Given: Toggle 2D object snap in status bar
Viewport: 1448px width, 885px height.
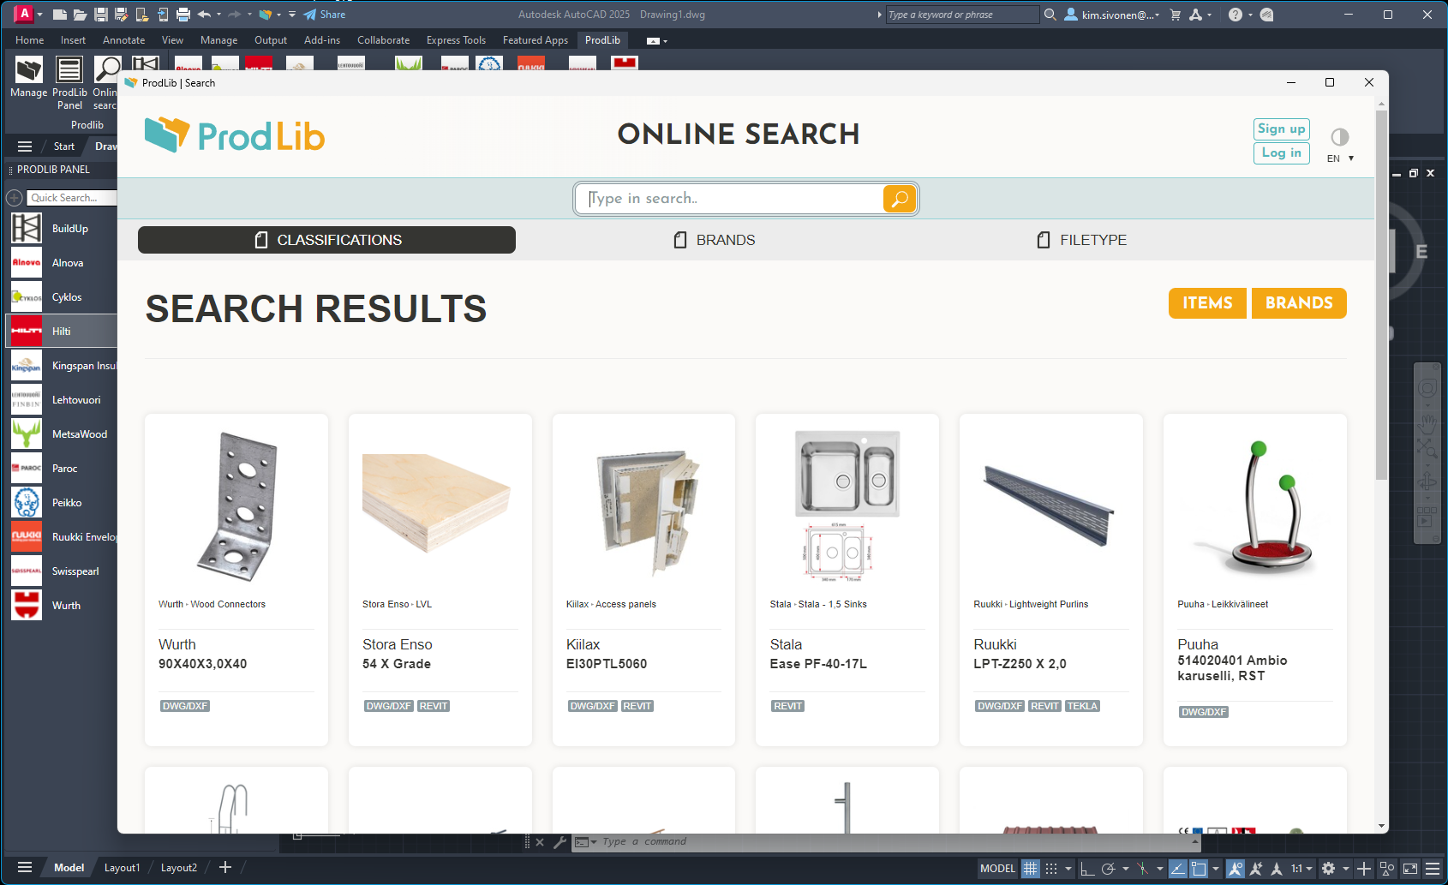Looking at the screenshot, I should [1199, 869].
